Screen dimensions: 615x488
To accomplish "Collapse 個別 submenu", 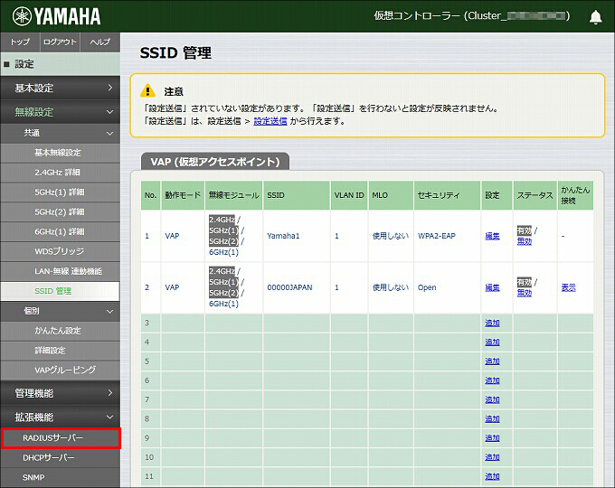I will [60, 311].
